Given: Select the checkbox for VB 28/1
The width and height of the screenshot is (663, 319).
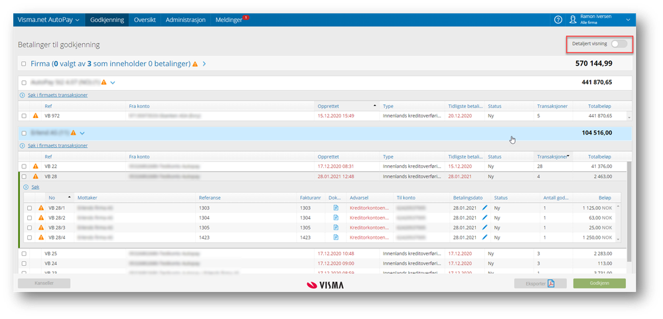Looking at the screenshot, I should [x=30, y=208].
